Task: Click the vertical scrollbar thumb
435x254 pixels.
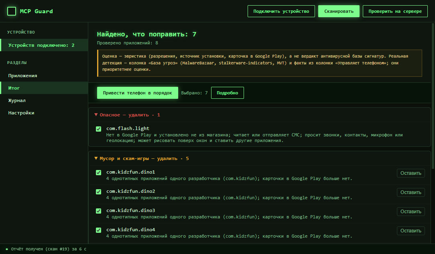Action: click(433, 95)
